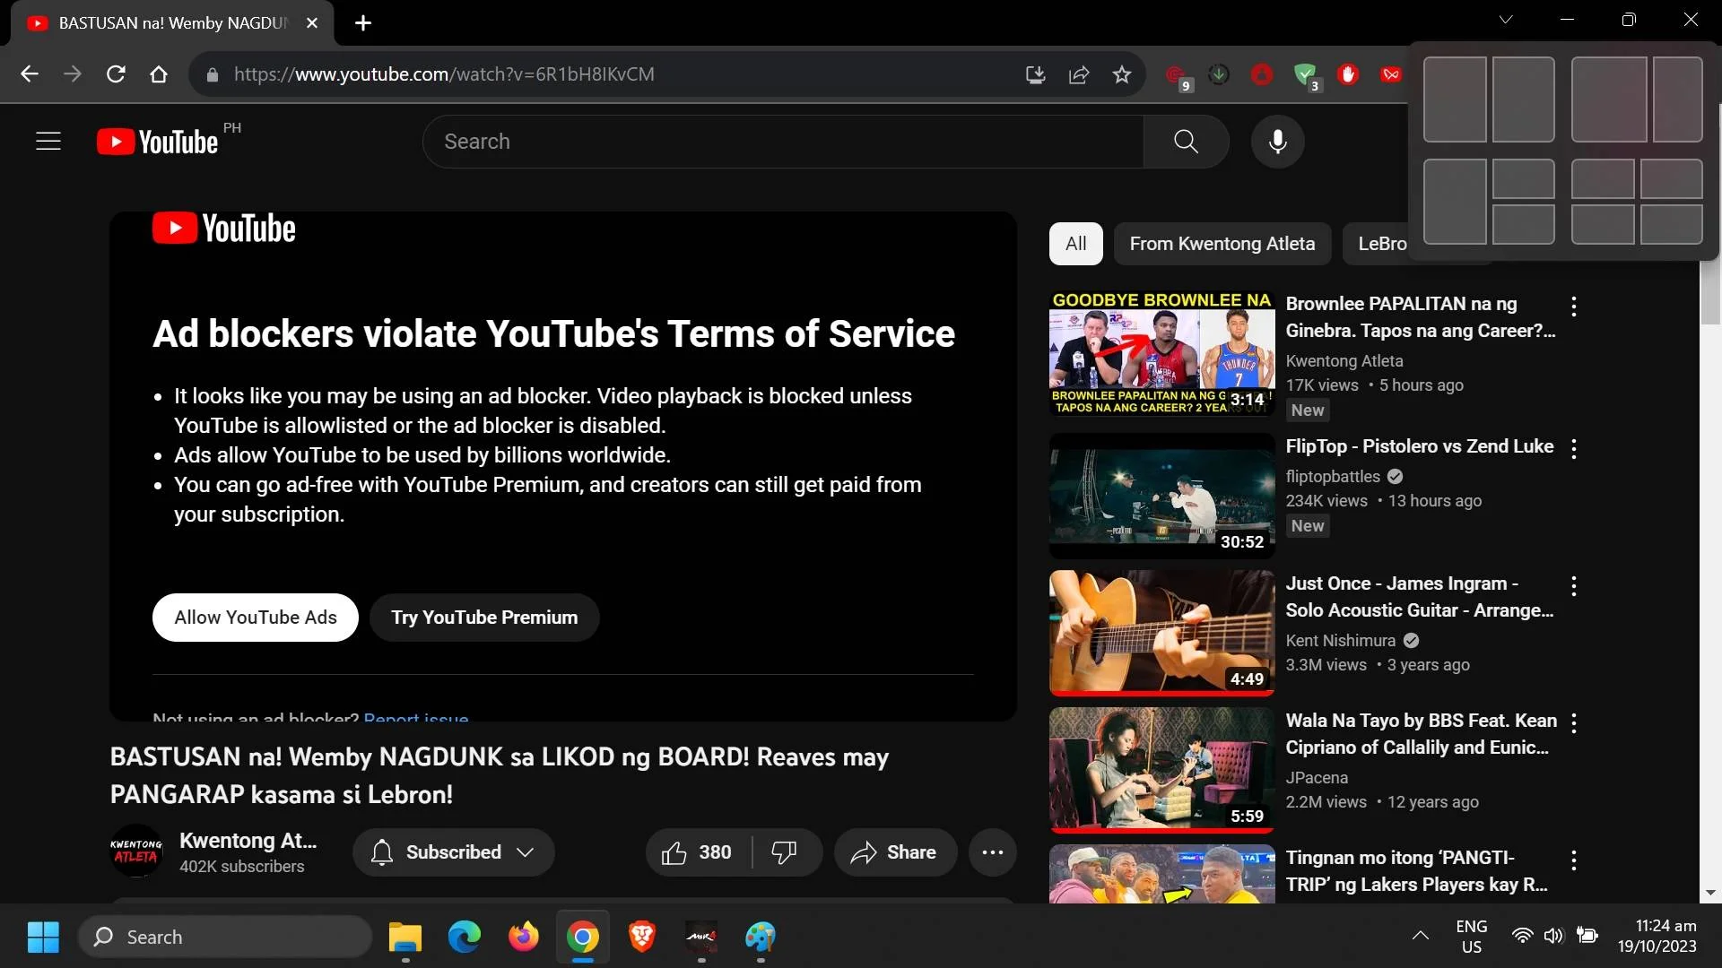Play the acoustic guitar 4:49 thumbnail
This screenshot has width=1722, height=968.
point(1162,633)
